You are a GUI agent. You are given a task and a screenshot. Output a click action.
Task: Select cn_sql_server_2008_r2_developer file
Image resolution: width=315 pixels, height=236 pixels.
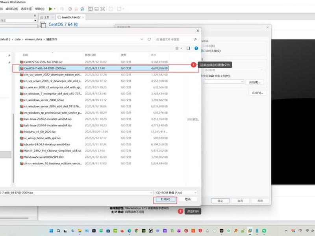[94, 81]
